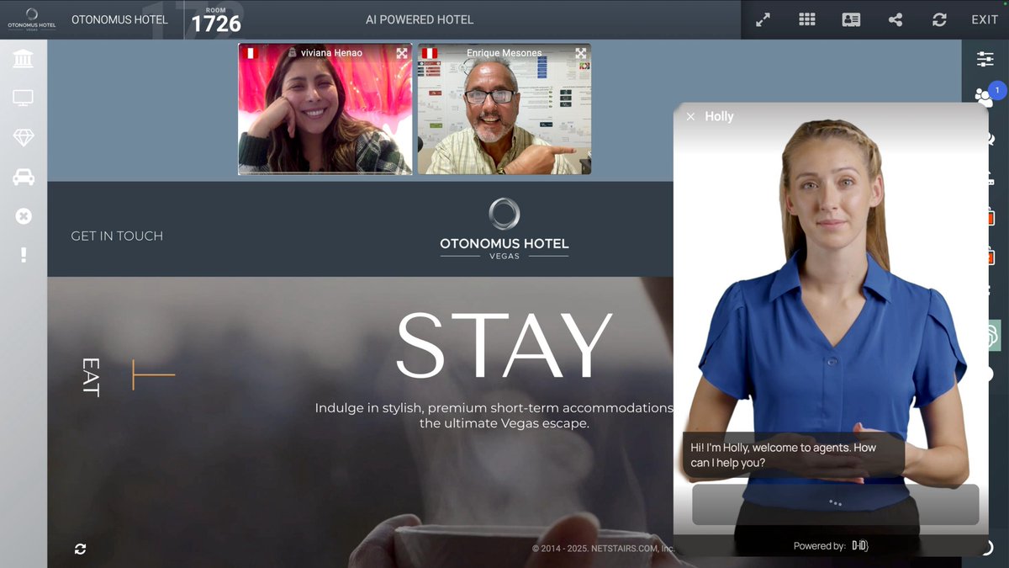Click the refresh icon in top bar

[x=939, y=19]
